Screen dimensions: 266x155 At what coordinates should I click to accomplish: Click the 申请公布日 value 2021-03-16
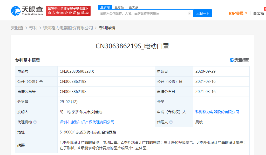(206, 92)
